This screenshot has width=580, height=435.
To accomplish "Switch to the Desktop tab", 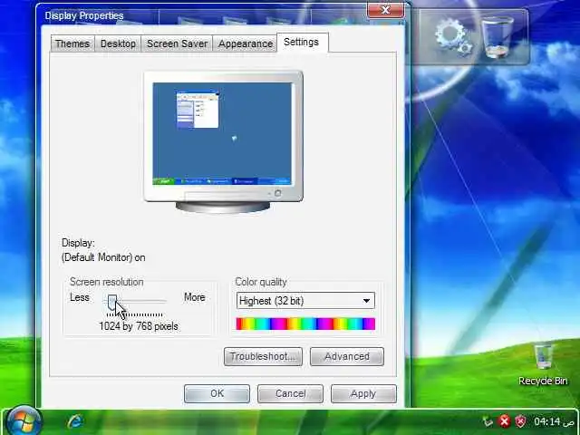I will (118, 43).
